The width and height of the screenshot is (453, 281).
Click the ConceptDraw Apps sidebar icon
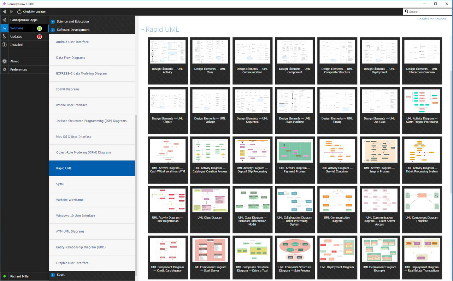[4, 20]
